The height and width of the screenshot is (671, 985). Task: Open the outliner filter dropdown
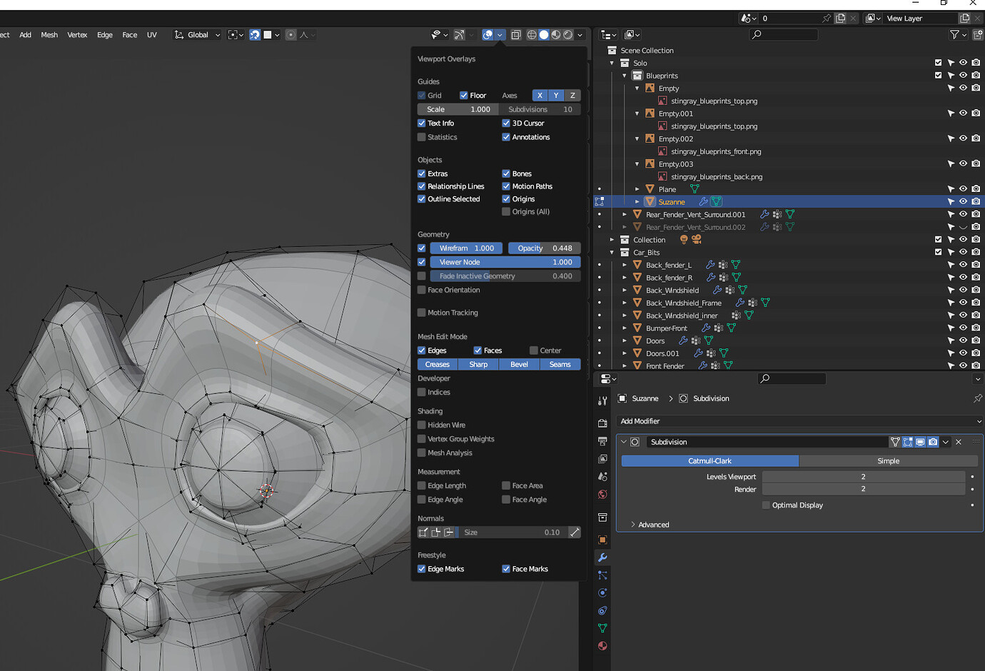point(958,34)
